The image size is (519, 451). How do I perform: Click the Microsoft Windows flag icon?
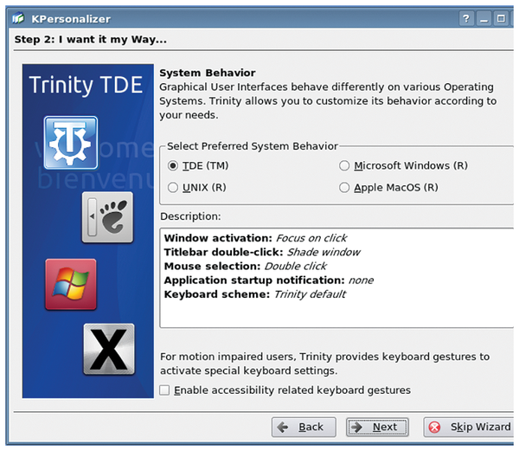(x=71, y=285)
